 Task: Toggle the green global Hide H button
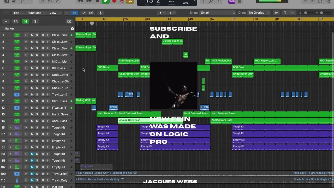click(26, 21)
